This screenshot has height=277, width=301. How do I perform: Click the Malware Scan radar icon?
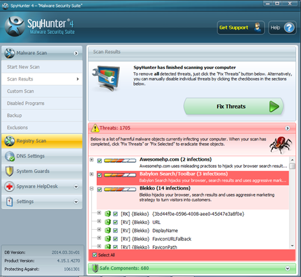[10, 53]
